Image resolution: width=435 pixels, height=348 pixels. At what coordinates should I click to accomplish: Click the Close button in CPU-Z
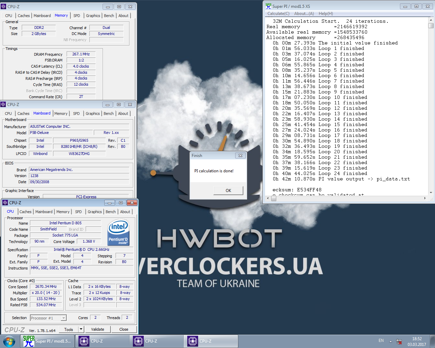click(x=124, y=329)
